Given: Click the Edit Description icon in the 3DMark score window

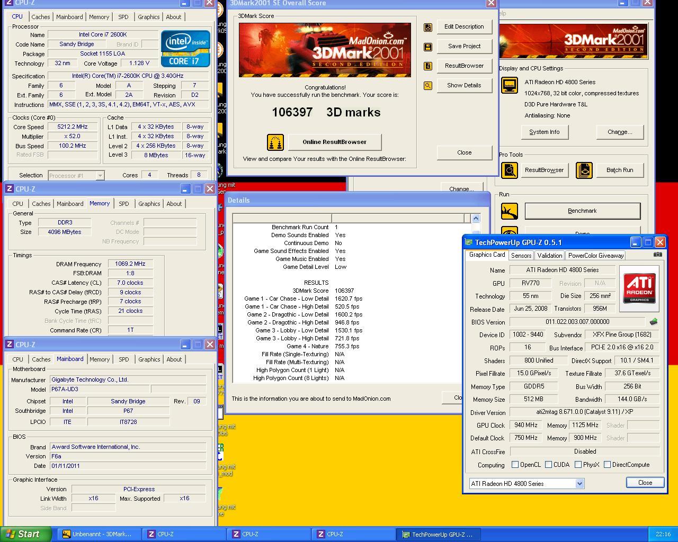Looking at the screenshot, I should tap(427, 27).
